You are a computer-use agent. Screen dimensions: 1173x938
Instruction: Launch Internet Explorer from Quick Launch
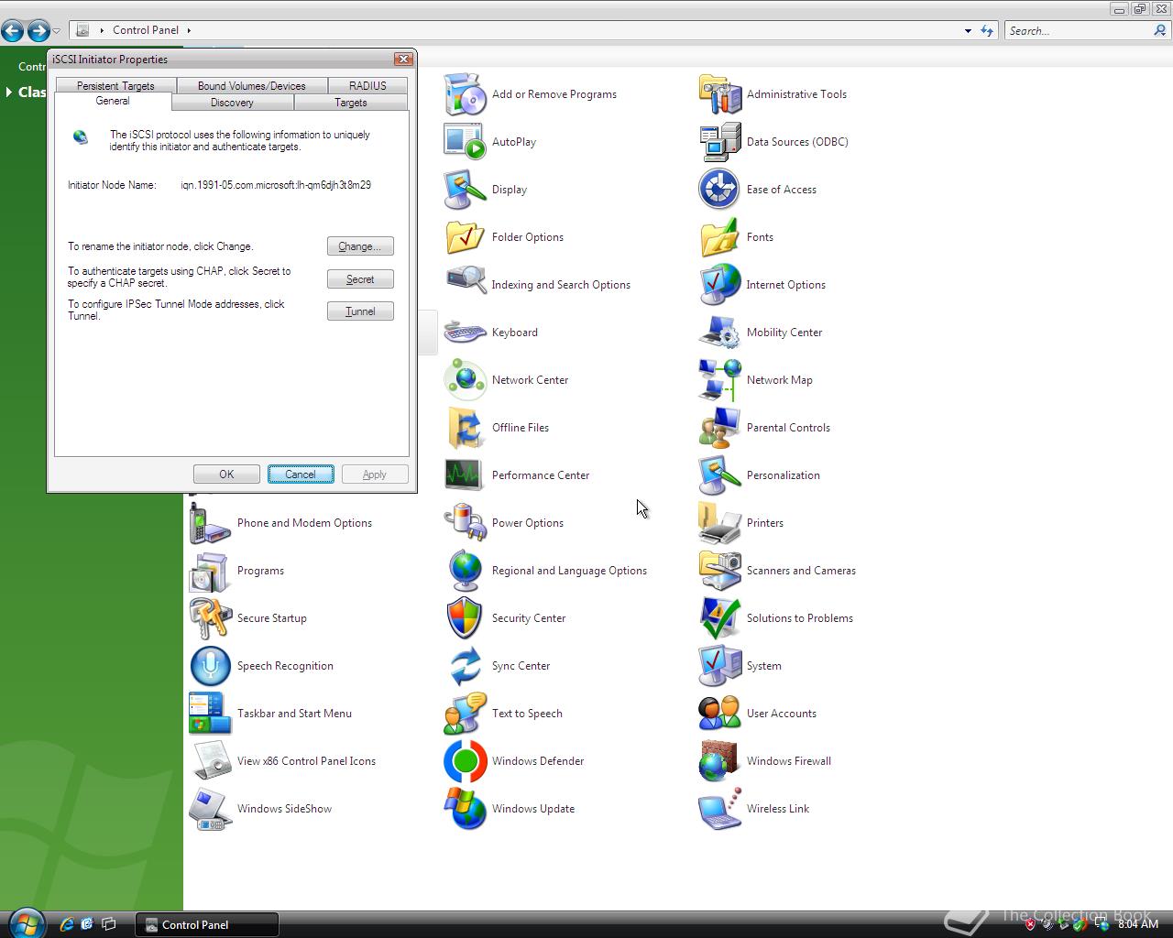click(66, 924)
